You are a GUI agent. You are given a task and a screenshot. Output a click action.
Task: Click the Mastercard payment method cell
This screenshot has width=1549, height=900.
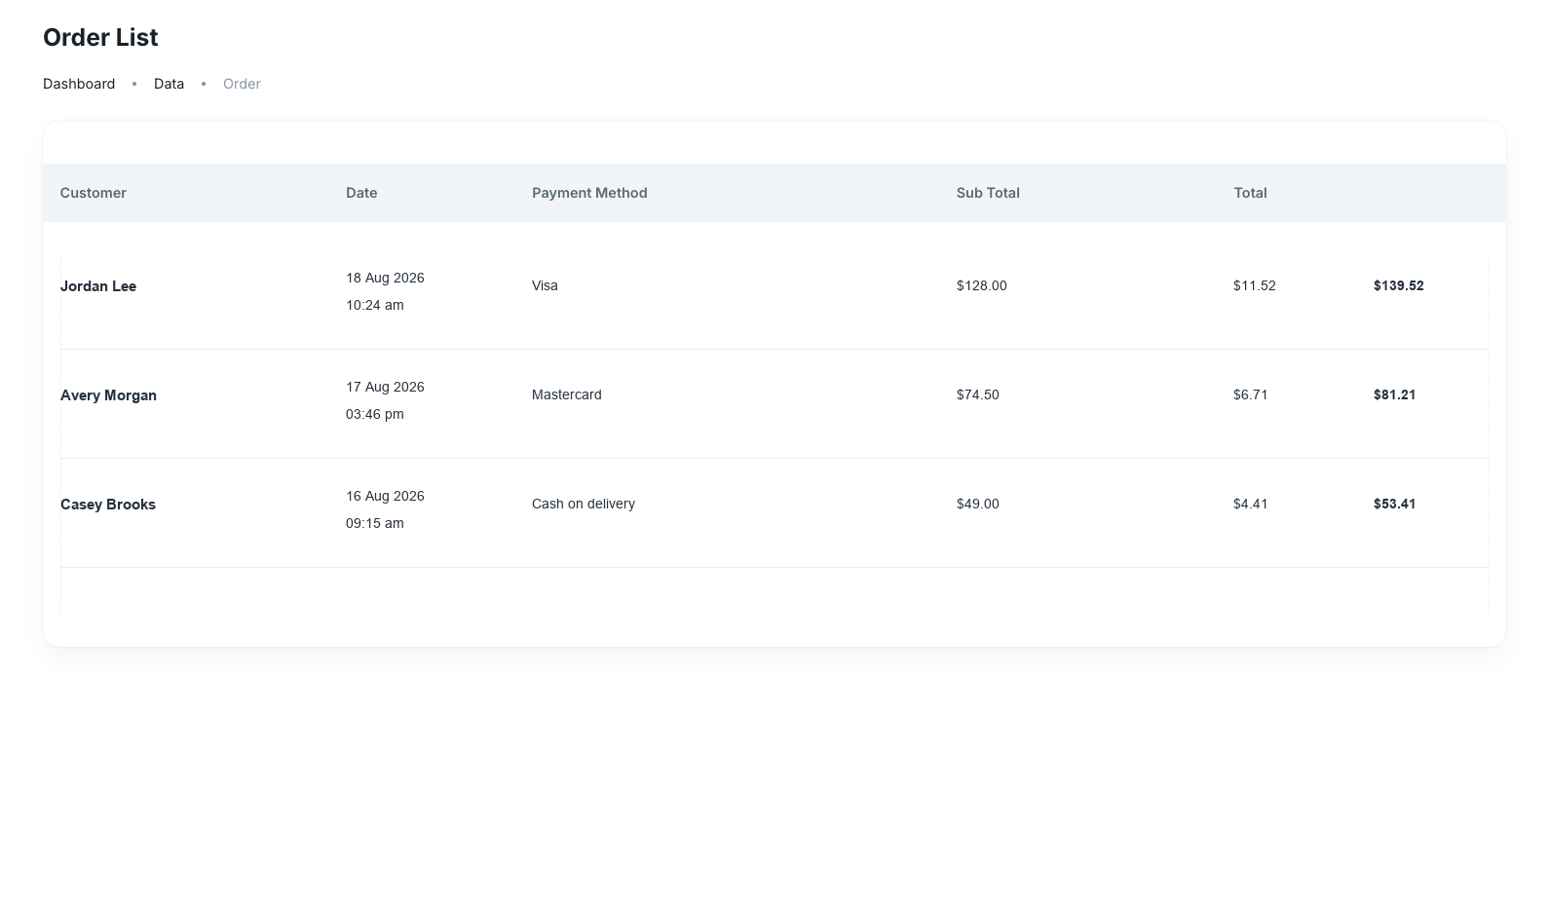pyautogui.click(x=567, y=394)
